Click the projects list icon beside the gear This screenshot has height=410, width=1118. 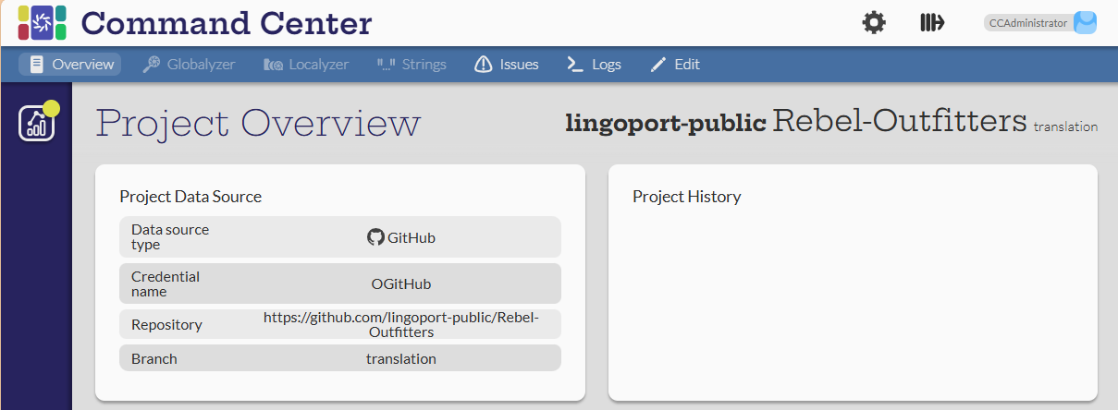pyautogui.click(x=931, y=23)
